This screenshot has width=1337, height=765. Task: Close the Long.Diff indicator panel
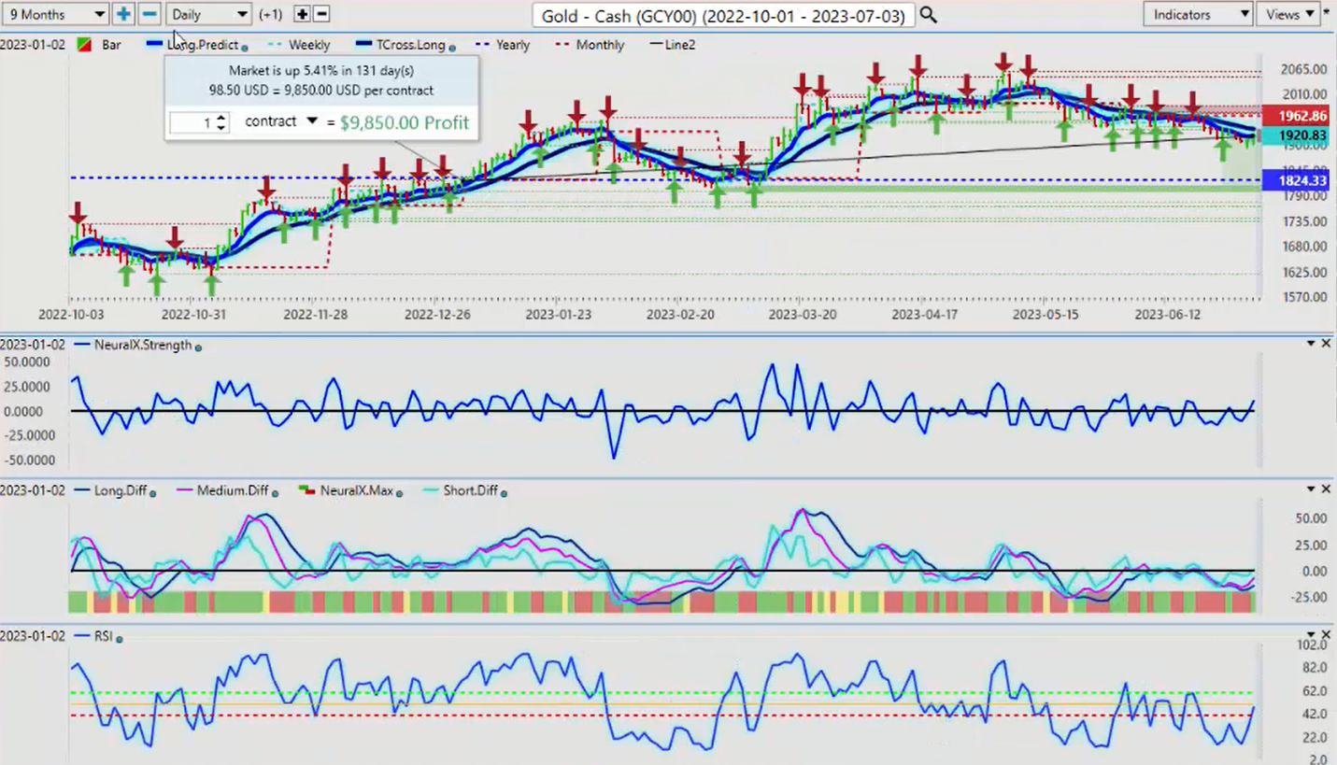point(1326,490)
